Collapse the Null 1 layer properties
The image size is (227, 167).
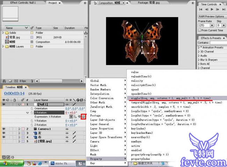tap(20, 104)
